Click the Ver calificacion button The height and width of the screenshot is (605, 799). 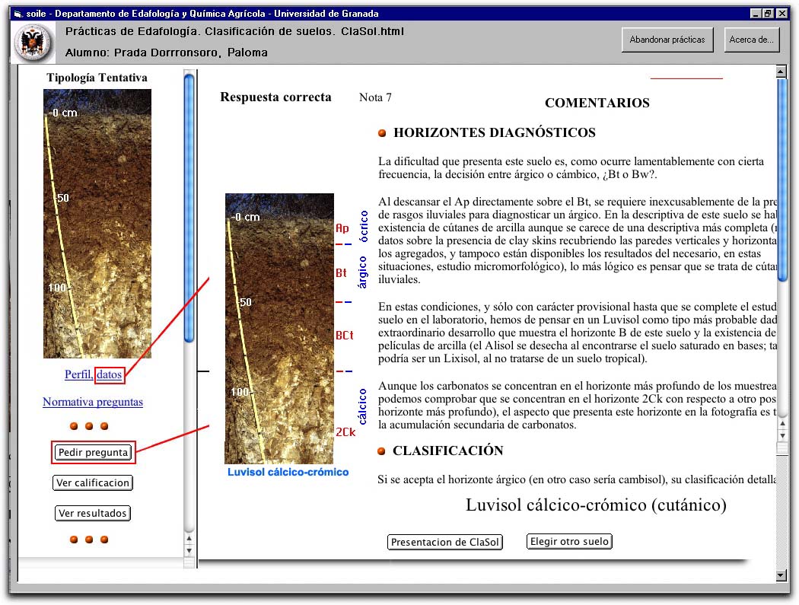click(93, 482)
